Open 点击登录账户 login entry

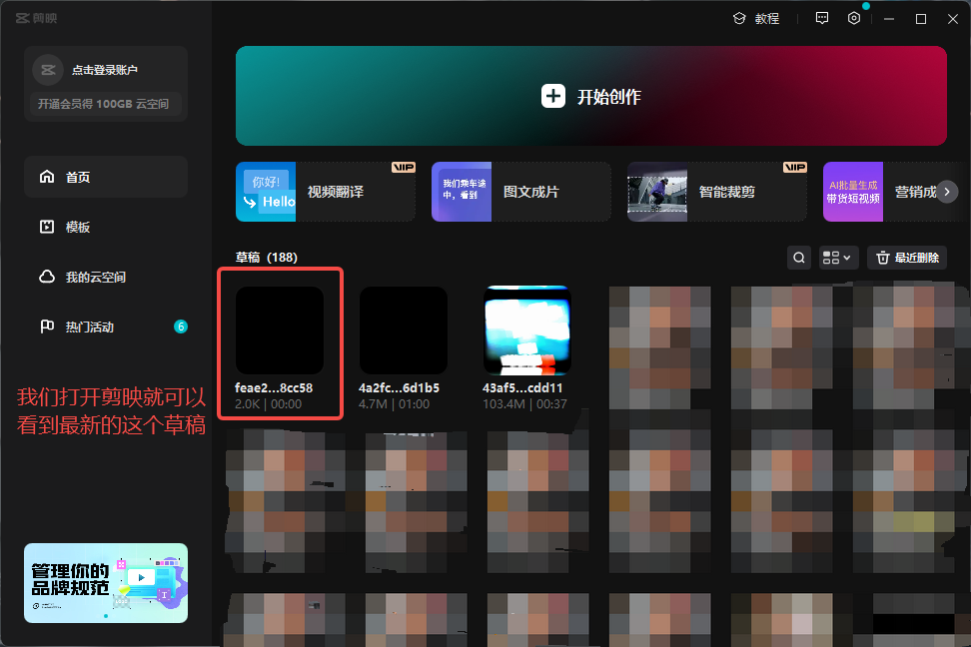tap(105, 70)
